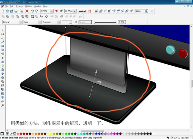
Task: Select the Contour tool
Action: point(3,78)
